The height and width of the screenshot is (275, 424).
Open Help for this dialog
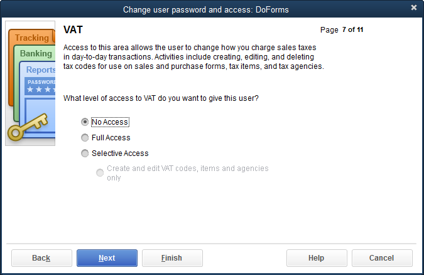pos(317,258)
